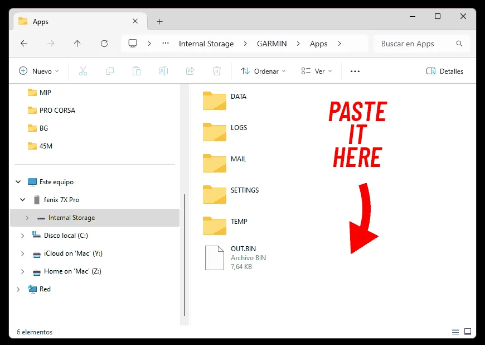Screen dimensions: 485x345
Task: Select Home on 'Mac' (Z:) drive
Action: (x=72, y=271)
